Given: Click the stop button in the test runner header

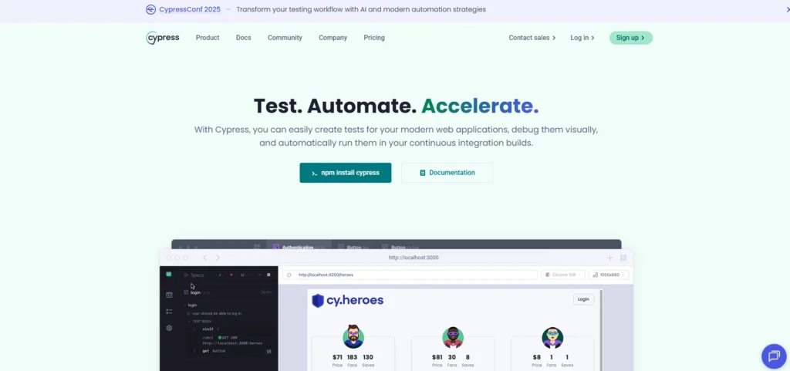Looking at the screenshot, I should click(x=268, y=275).
